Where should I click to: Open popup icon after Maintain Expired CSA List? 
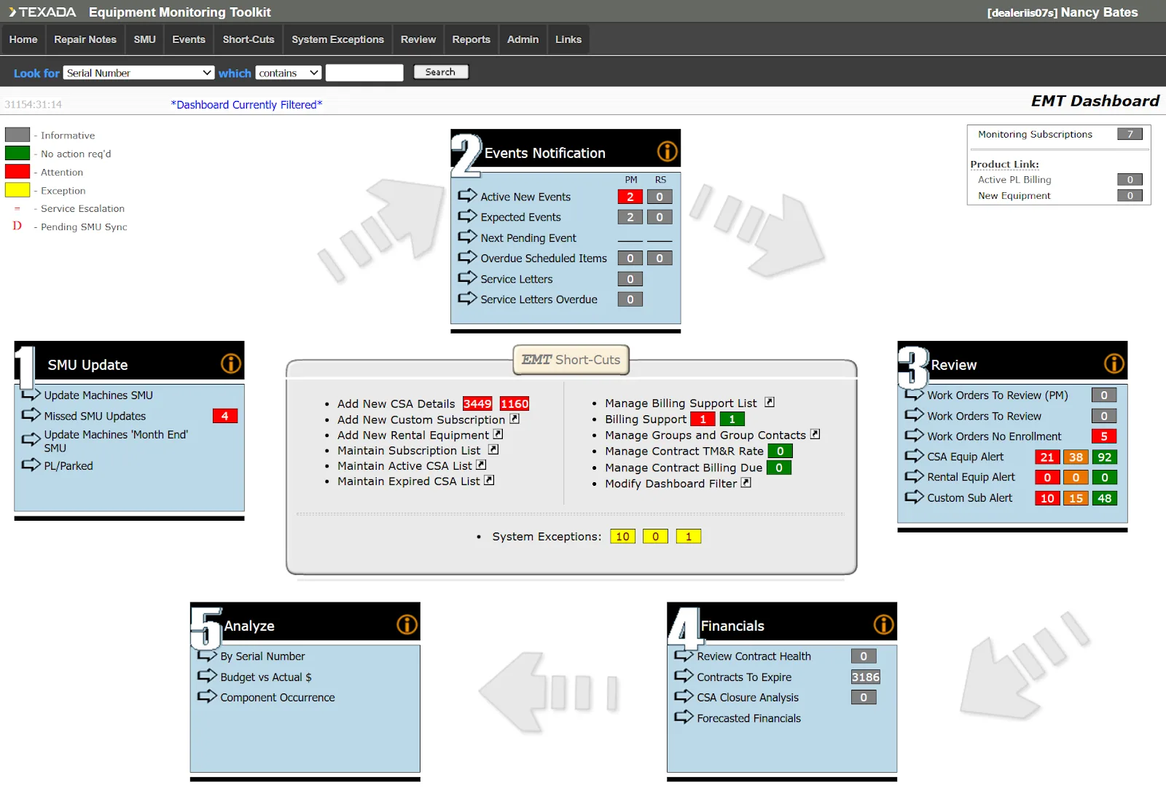(x=490, y=481)
